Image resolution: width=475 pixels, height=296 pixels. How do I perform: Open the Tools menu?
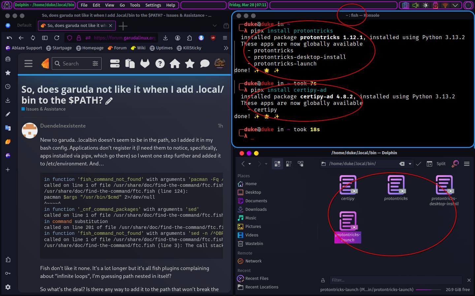135,5
